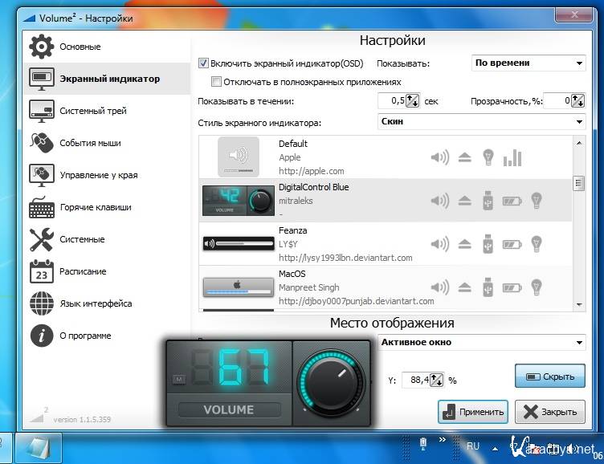Click the Системный трей monitor icon

(42, 111)
